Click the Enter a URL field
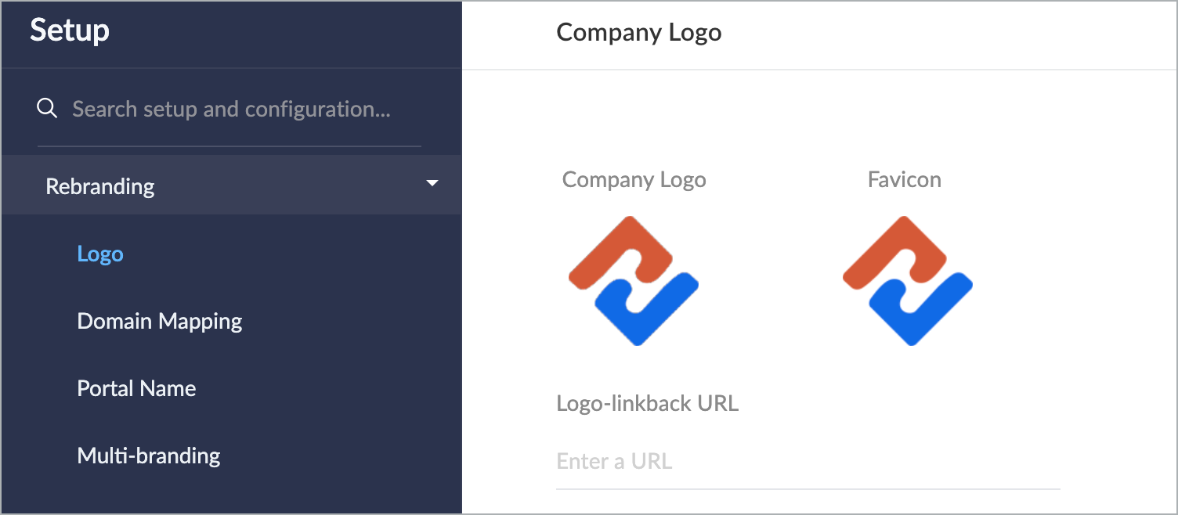The height and width of the screenshot is (515, 1178). pyautogui.click(x=807, y=461)
